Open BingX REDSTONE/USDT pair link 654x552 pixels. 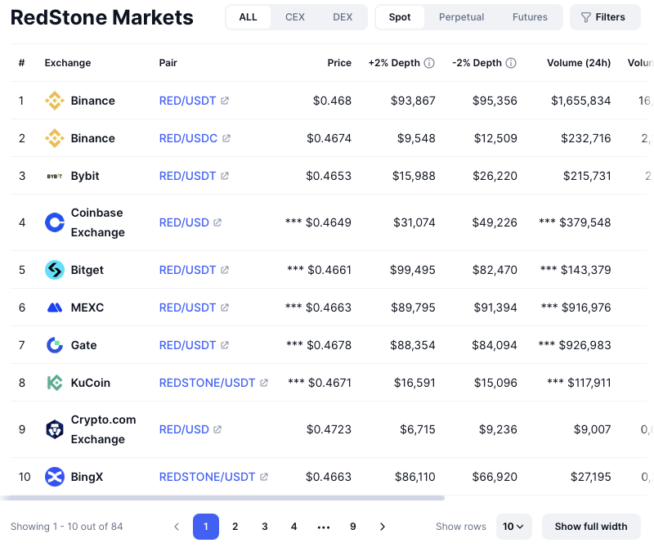(x=208, y=477)
